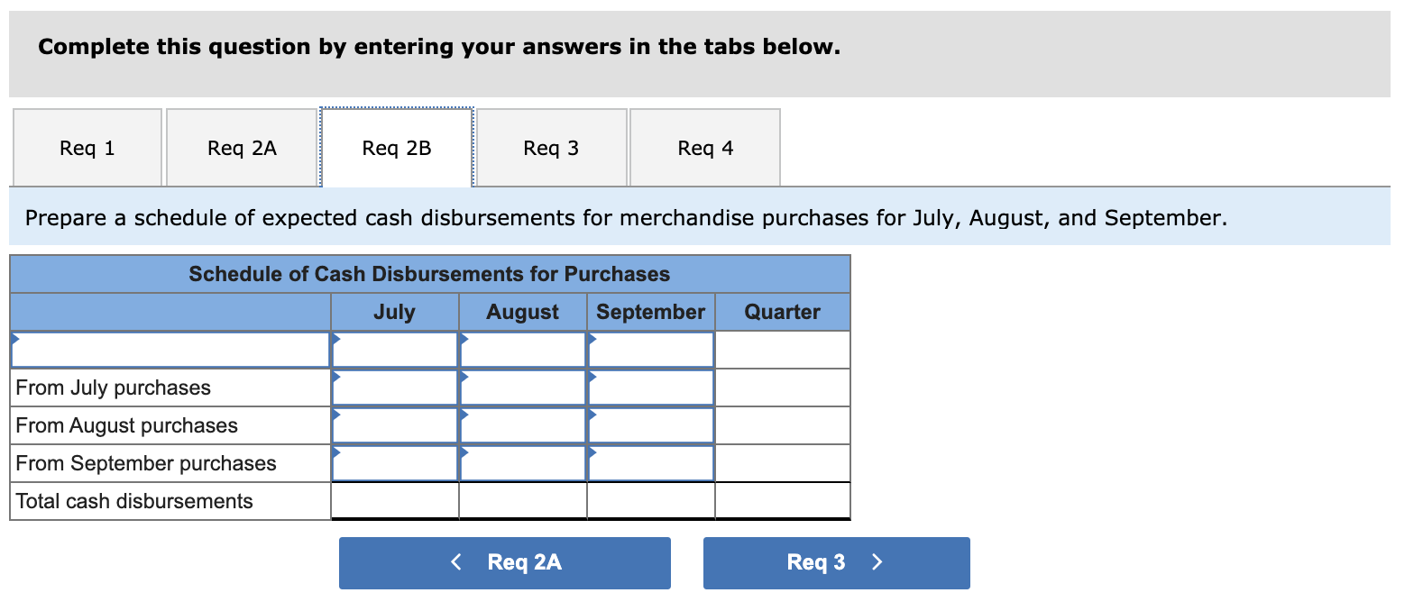The height and width of the screenshot is (611, 1405).
Task: Click September cell for From August purchases
Action: click(x=651, y=425)
